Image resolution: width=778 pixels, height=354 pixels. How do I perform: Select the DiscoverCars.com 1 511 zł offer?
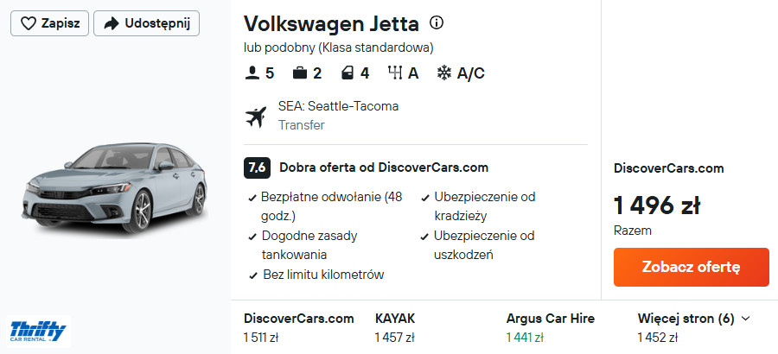pos(298,327)
